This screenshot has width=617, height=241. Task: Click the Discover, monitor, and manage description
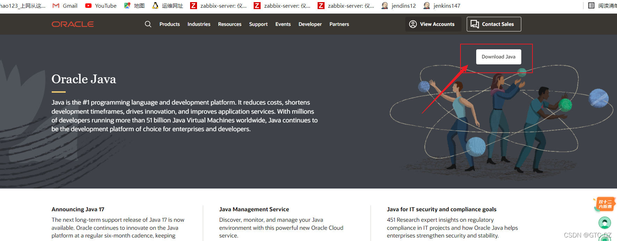click(x=281, y=228)
